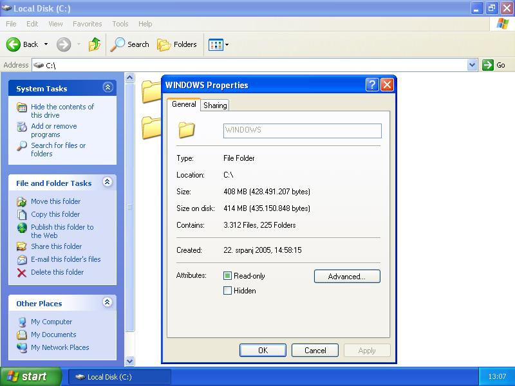Switch to the Sharing tab

tap(215, 105)
